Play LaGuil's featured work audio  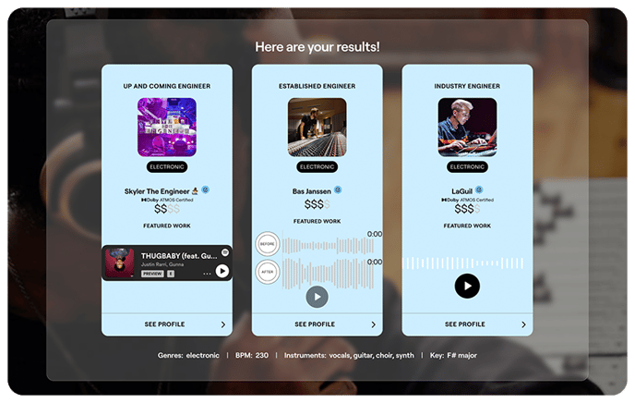(x=467, y=287)
